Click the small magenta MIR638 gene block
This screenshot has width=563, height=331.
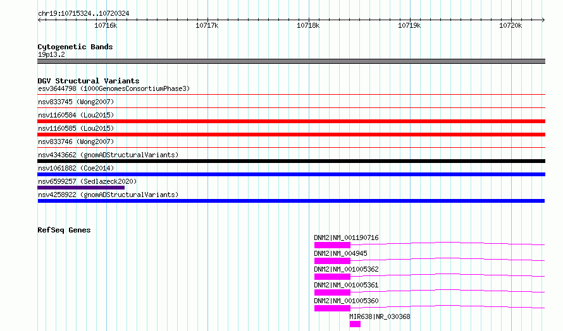pyautogui.click(x=355, y=324)
